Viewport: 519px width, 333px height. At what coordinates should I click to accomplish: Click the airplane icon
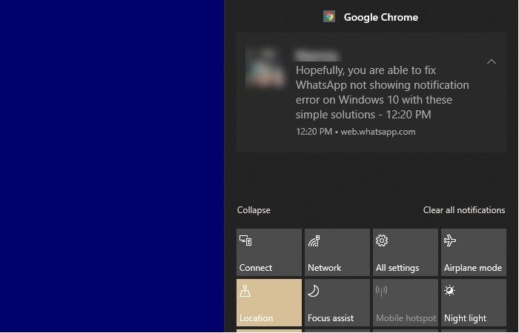click(x=450, y=240)
